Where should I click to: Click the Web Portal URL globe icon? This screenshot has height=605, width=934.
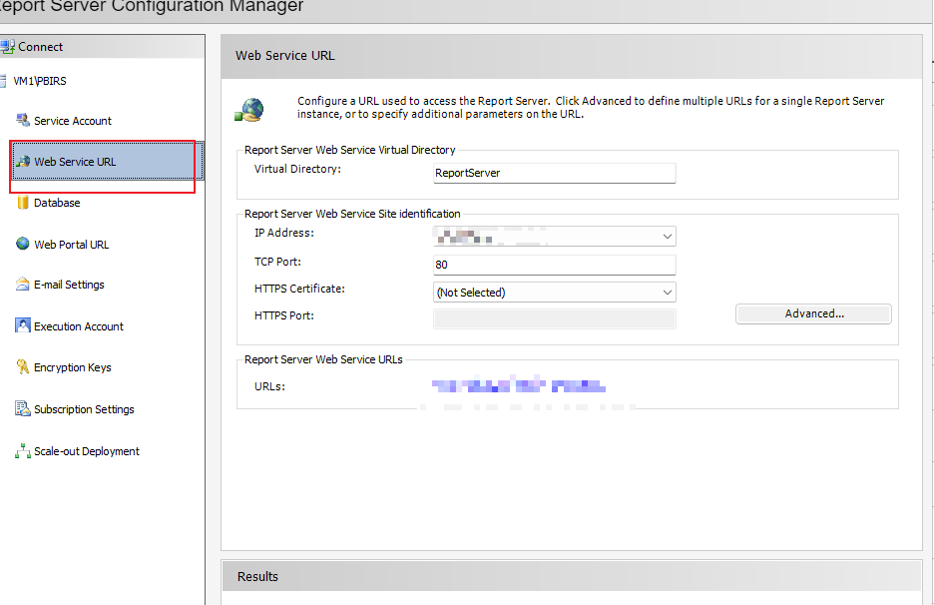(x=23, y=244)
